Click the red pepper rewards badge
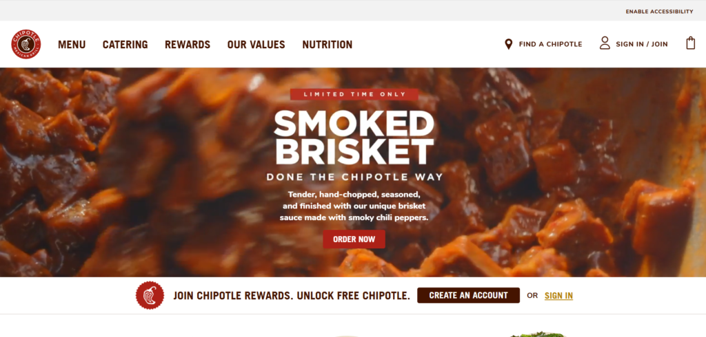Viewport: 706px width, 337px height. click(150, 295)
